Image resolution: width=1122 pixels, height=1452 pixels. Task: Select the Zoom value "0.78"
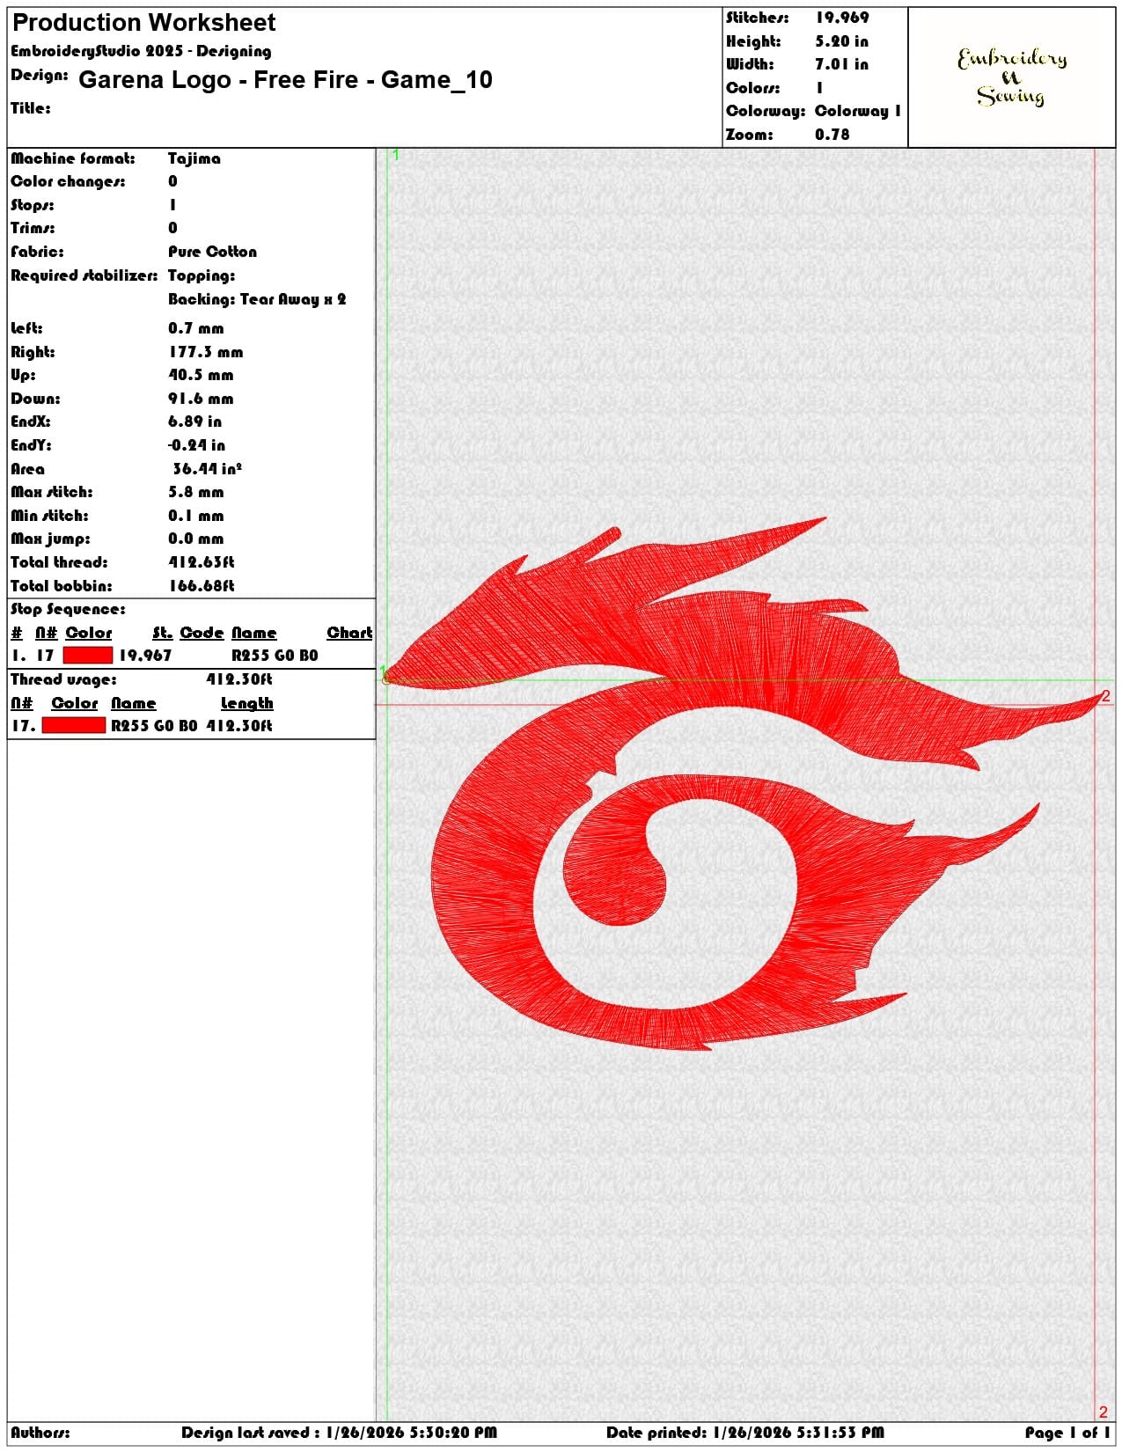[832, 135]
